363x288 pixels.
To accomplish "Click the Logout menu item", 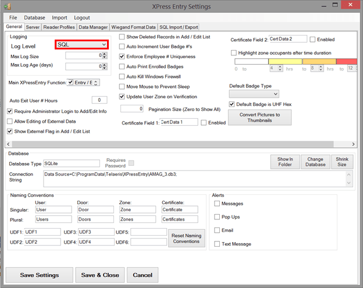I will [81, 17].
